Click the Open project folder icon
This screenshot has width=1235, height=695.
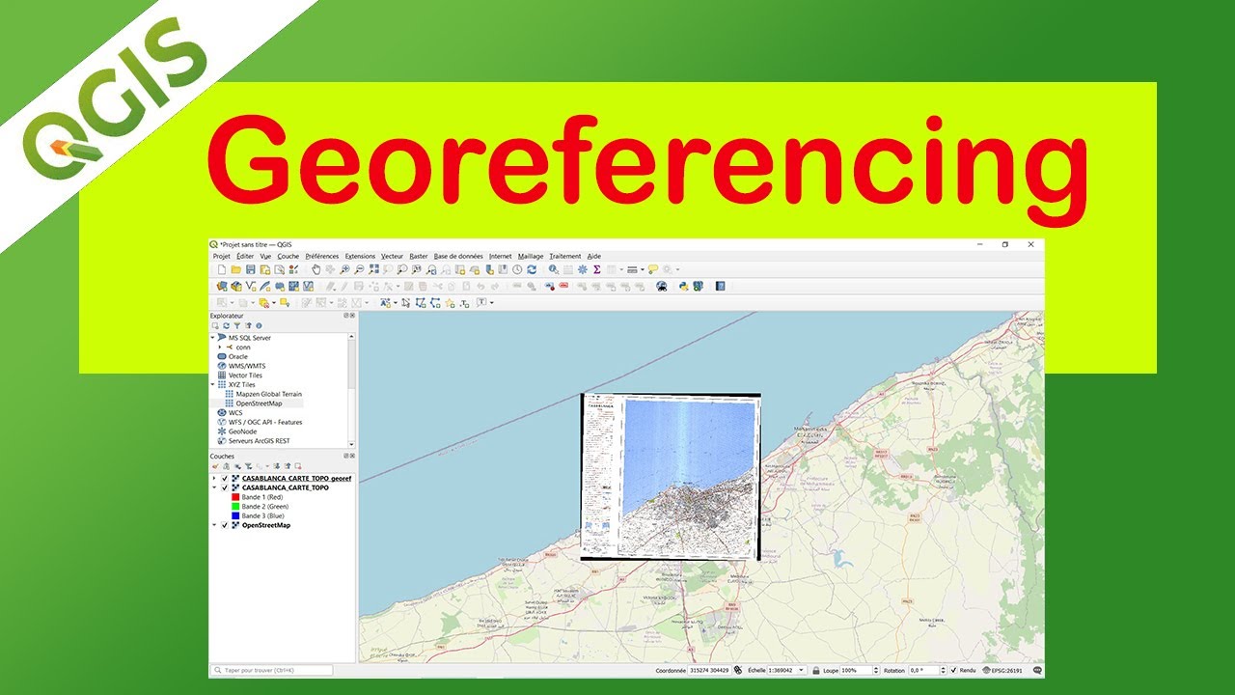[235, 269]
